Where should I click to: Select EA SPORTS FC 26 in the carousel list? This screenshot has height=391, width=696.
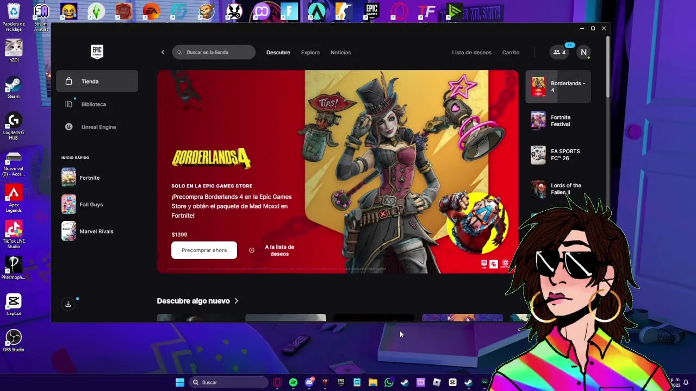coord(558,155)
